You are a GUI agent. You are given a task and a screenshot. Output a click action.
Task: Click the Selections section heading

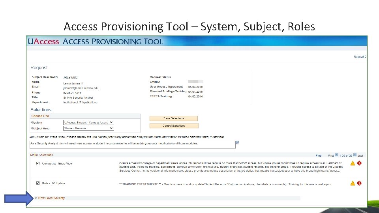point(41,110)
